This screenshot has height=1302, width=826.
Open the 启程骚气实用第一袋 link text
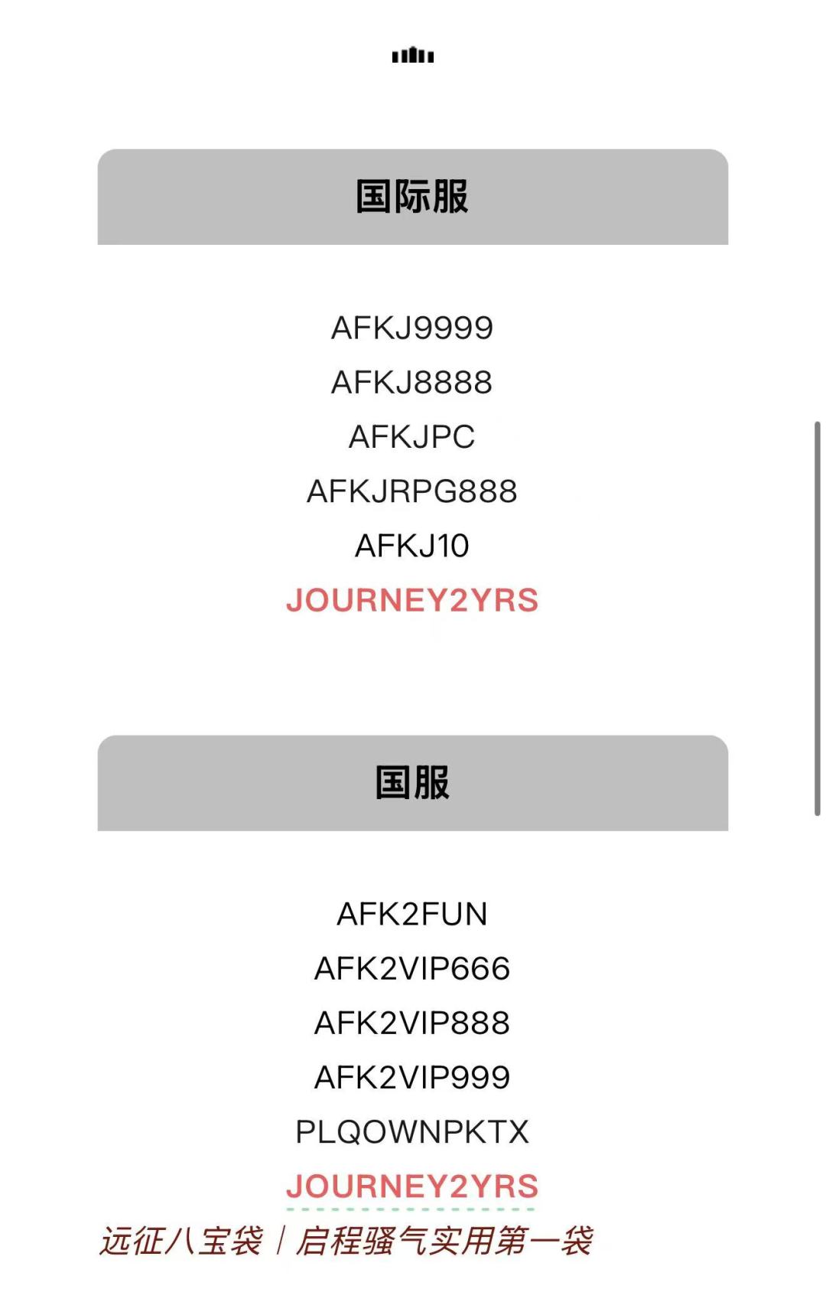tap(444, 1241)
